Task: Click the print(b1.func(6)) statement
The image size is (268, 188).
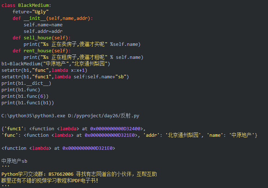Action: (25, 96)
